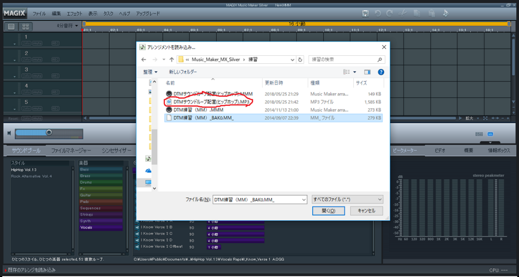
Task: Toggle Solo on track 2
Action: (26, 59)
